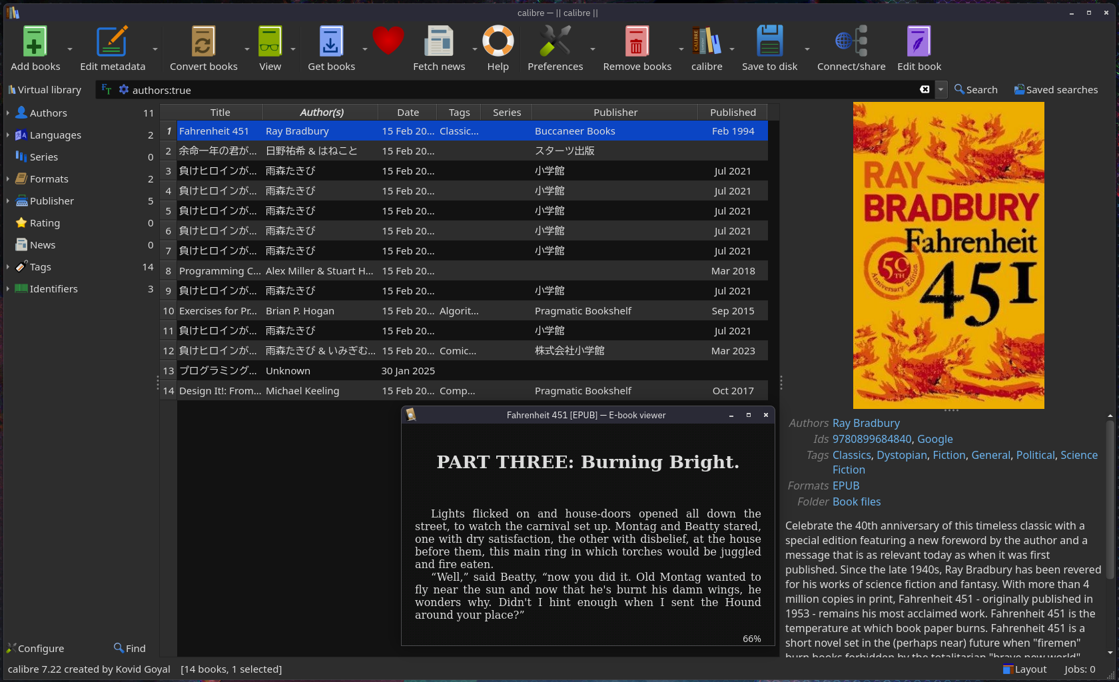
Task: Click the Fahrenheit 451 cover image
Action: click(948, 255)
